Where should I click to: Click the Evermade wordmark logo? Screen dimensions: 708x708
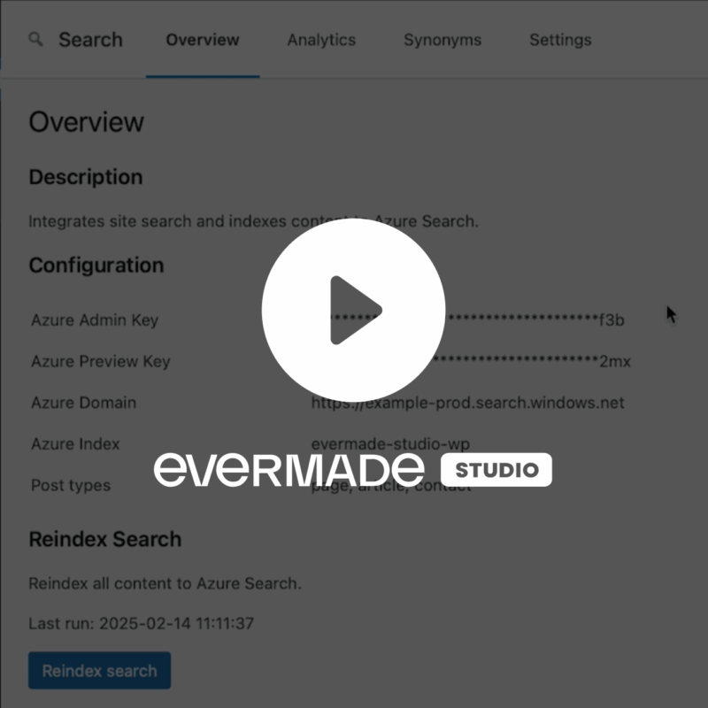pos(289,470)
